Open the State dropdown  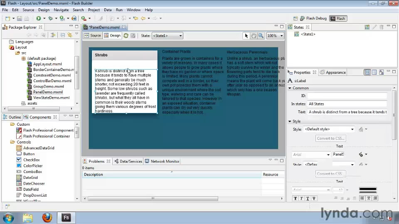[167, 36]
